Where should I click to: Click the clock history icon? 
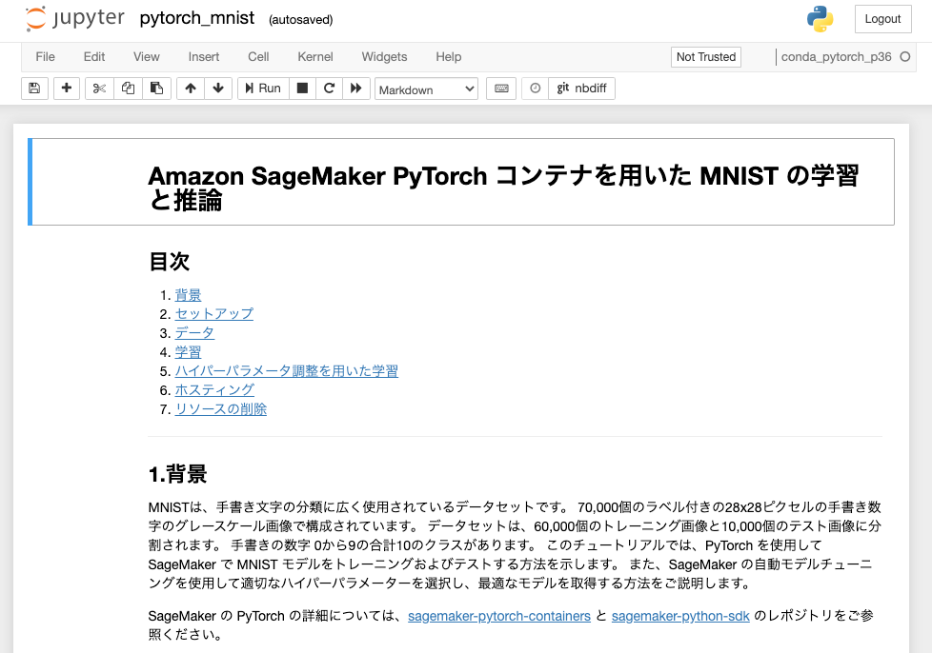point(535,89)
